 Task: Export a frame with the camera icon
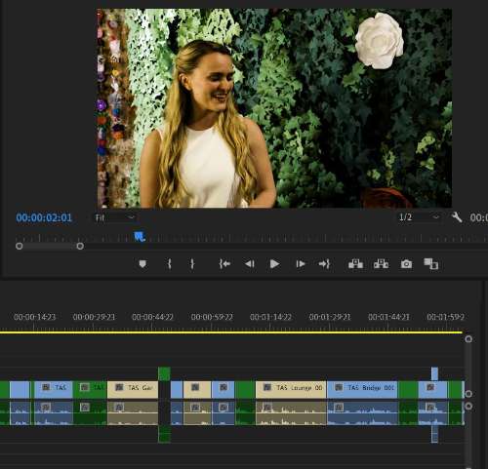406,264
